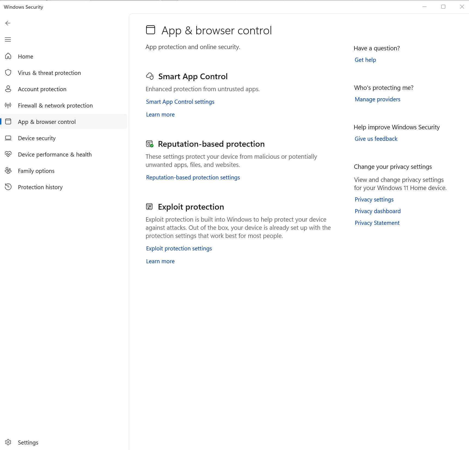Image resolution: width=469 pixels, height=450 pixels.
Task: Open Virus & threat protection
Action: tap(64, 73)
